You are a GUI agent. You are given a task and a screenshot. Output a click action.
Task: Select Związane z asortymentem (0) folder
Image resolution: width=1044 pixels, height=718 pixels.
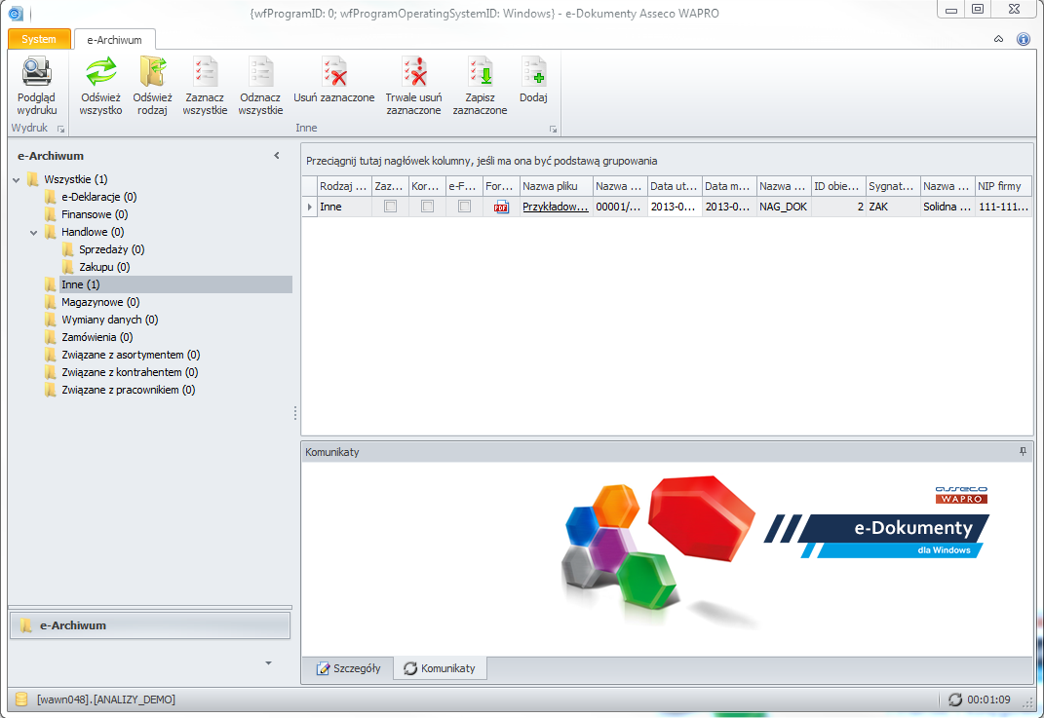pos(131,355)
